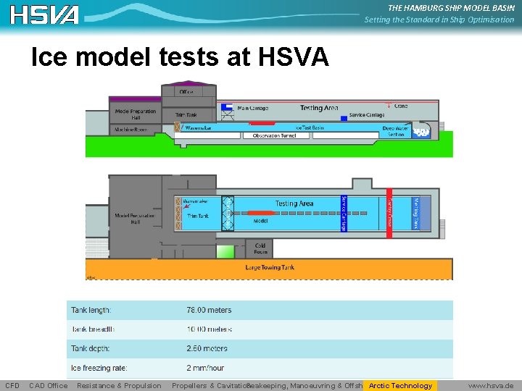Click the Melting Tank bar in plan view

[416, 213]
